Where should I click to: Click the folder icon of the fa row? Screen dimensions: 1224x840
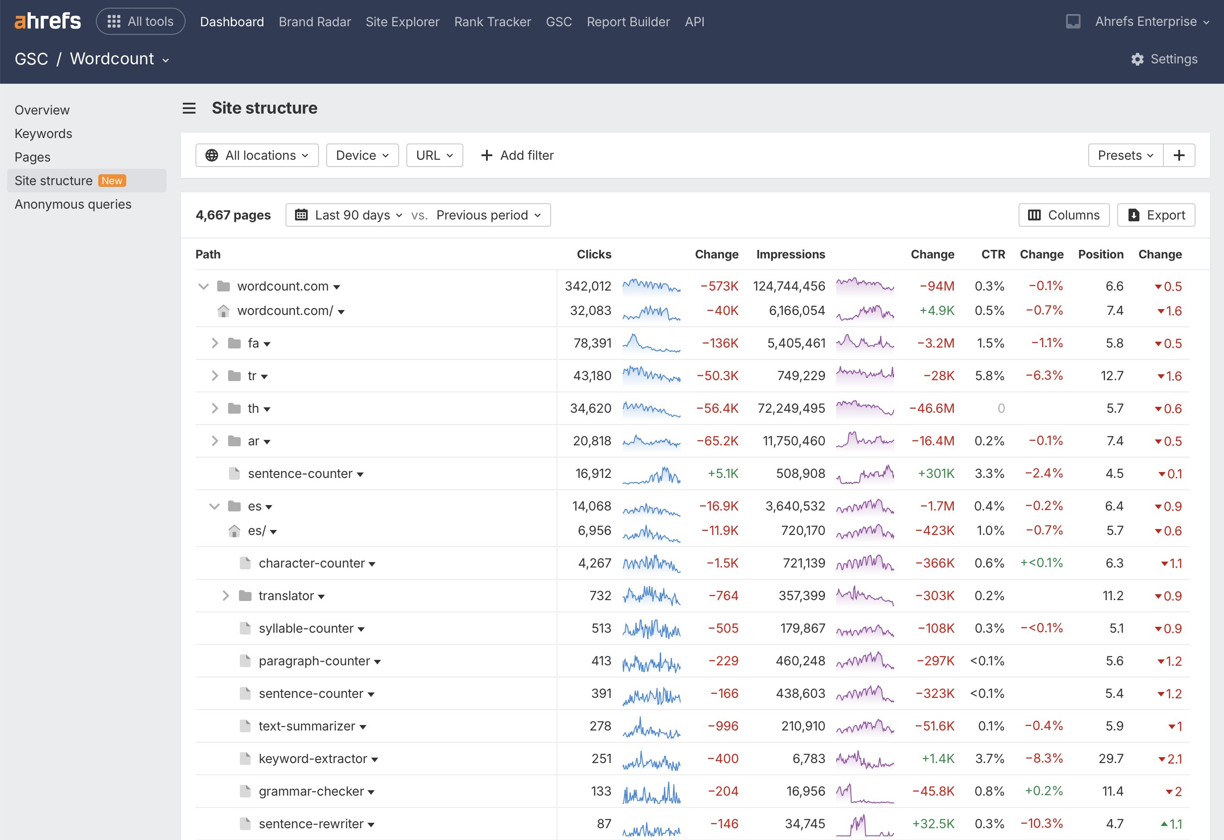pyautogui.click(x=234, y=344)
